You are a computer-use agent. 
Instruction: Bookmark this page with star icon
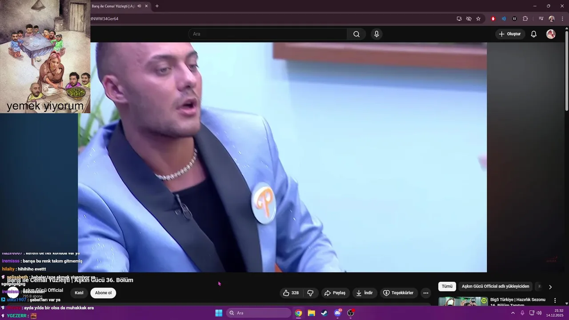(478, 19)
